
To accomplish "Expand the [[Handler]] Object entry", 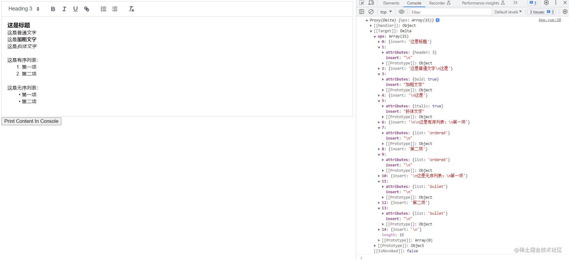I will coord(371,26).
